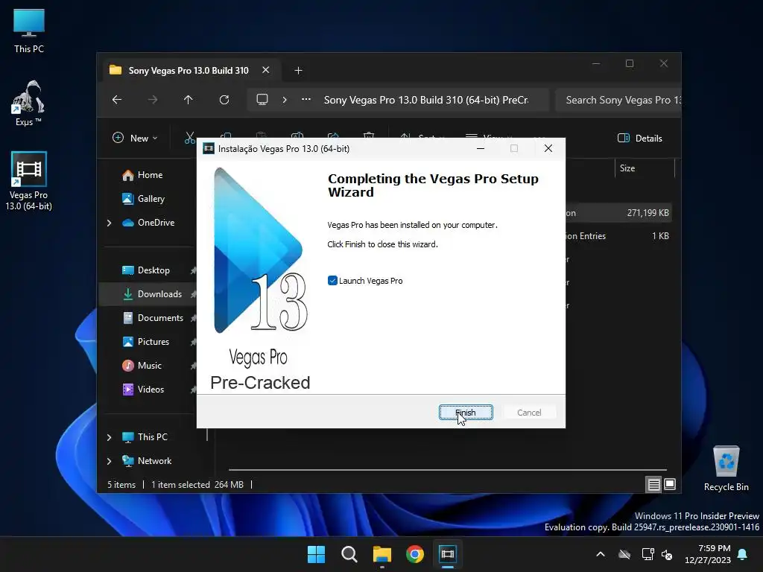Expand the This PC tree node
The image size is (763, 572).
click(x=109, y=437)
